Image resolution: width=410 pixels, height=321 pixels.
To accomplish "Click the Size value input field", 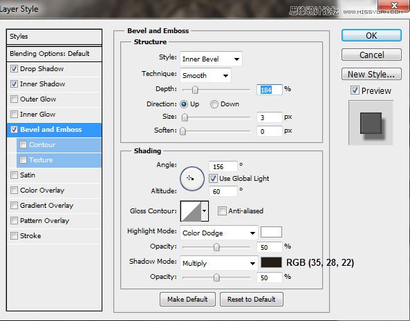I will [270, 117].
